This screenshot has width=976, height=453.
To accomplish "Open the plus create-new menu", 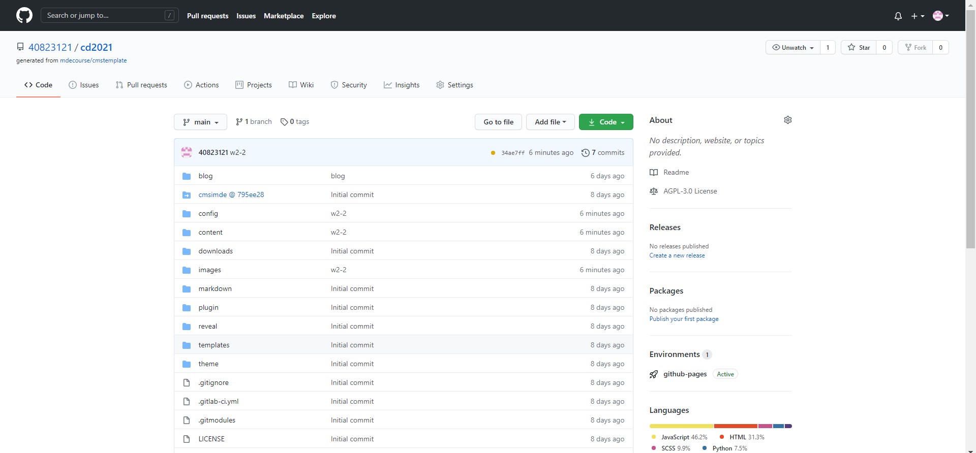I will 918,16.
